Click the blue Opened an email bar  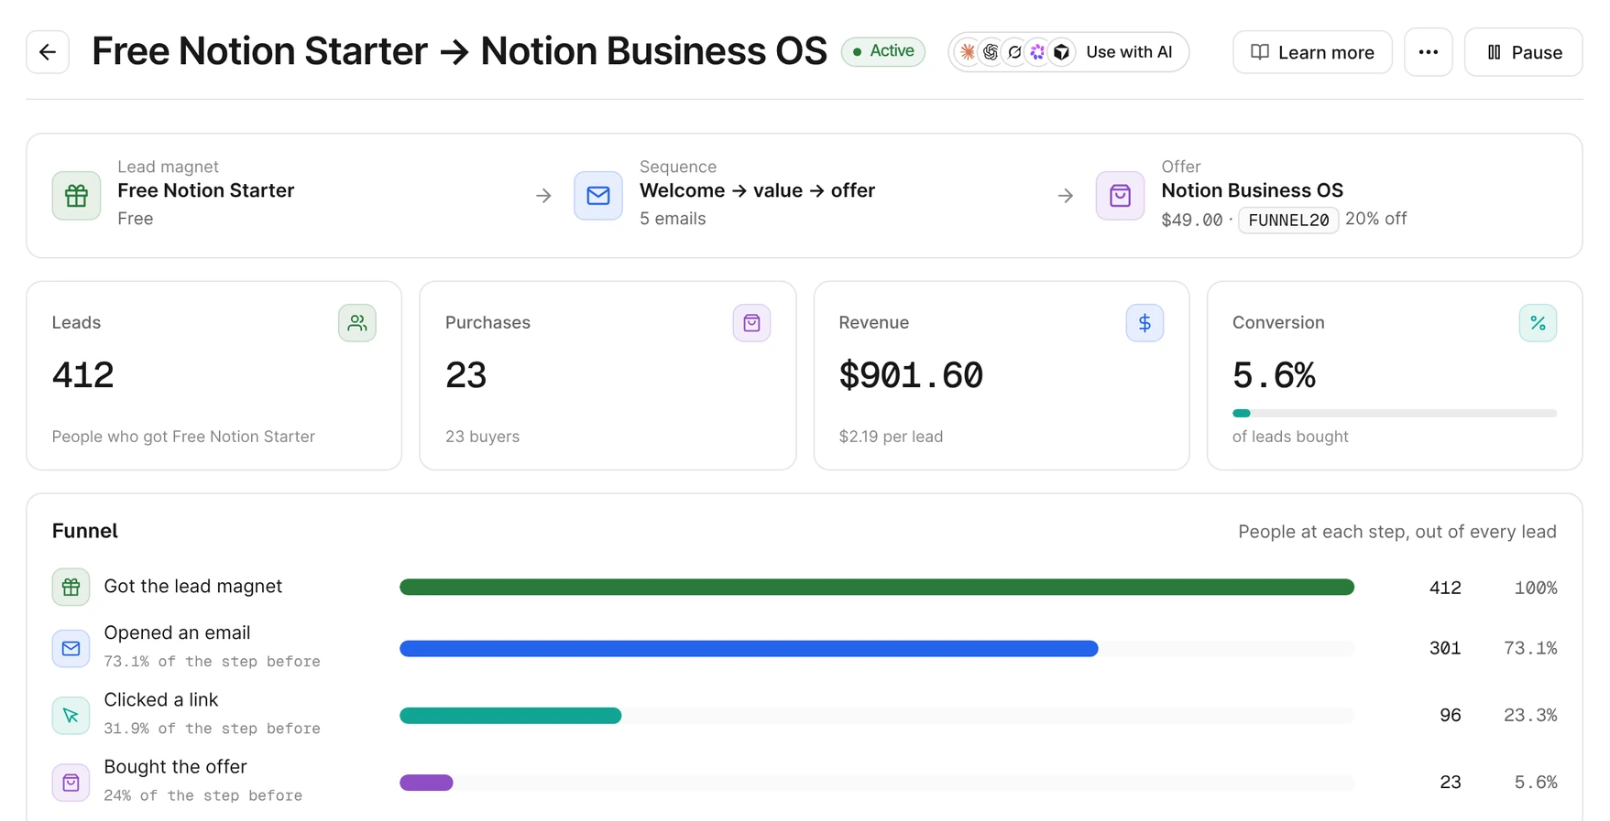click(x=749, y=648)
